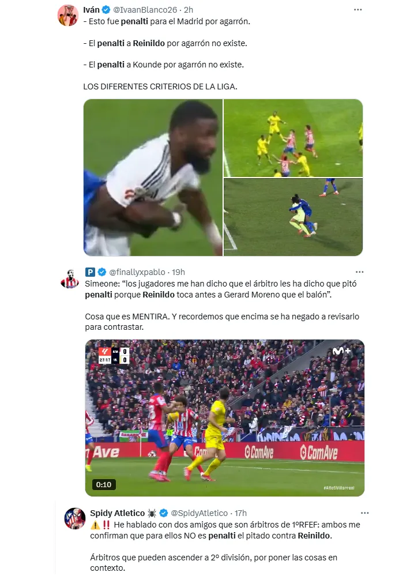414x580 pixels.
Task: Open the Rüdiger shirt-pull photo
Action: pos(153,178)
